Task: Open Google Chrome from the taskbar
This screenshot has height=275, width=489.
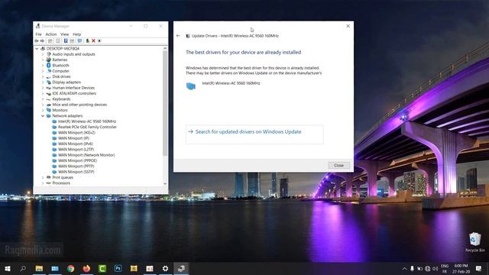Action: point(71,268)
